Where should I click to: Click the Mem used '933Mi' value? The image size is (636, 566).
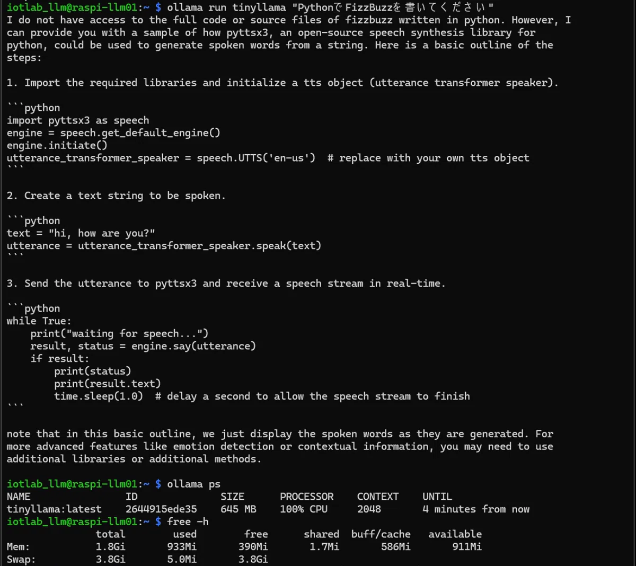click(182, 547)
